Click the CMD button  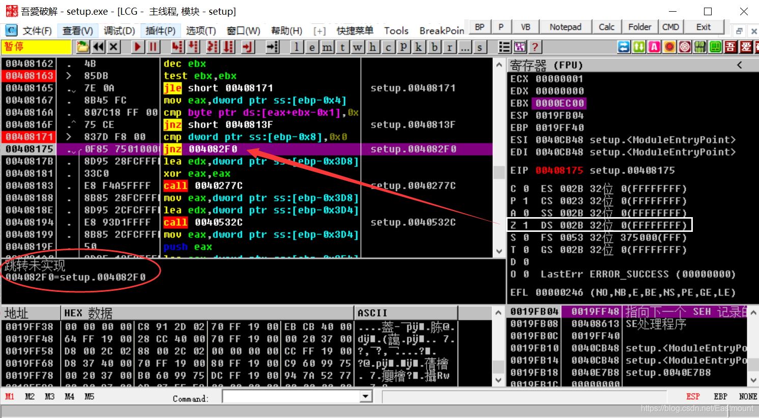coord(670,27)
